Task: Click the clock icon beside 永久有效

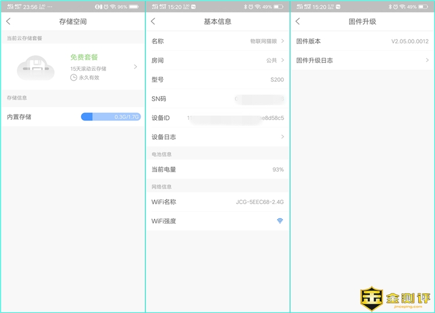Action: click(x=74, y=77)
